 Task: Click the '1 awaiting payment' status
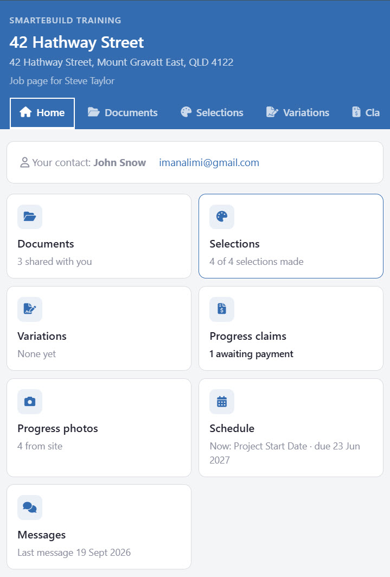click(x=252, y=354)
